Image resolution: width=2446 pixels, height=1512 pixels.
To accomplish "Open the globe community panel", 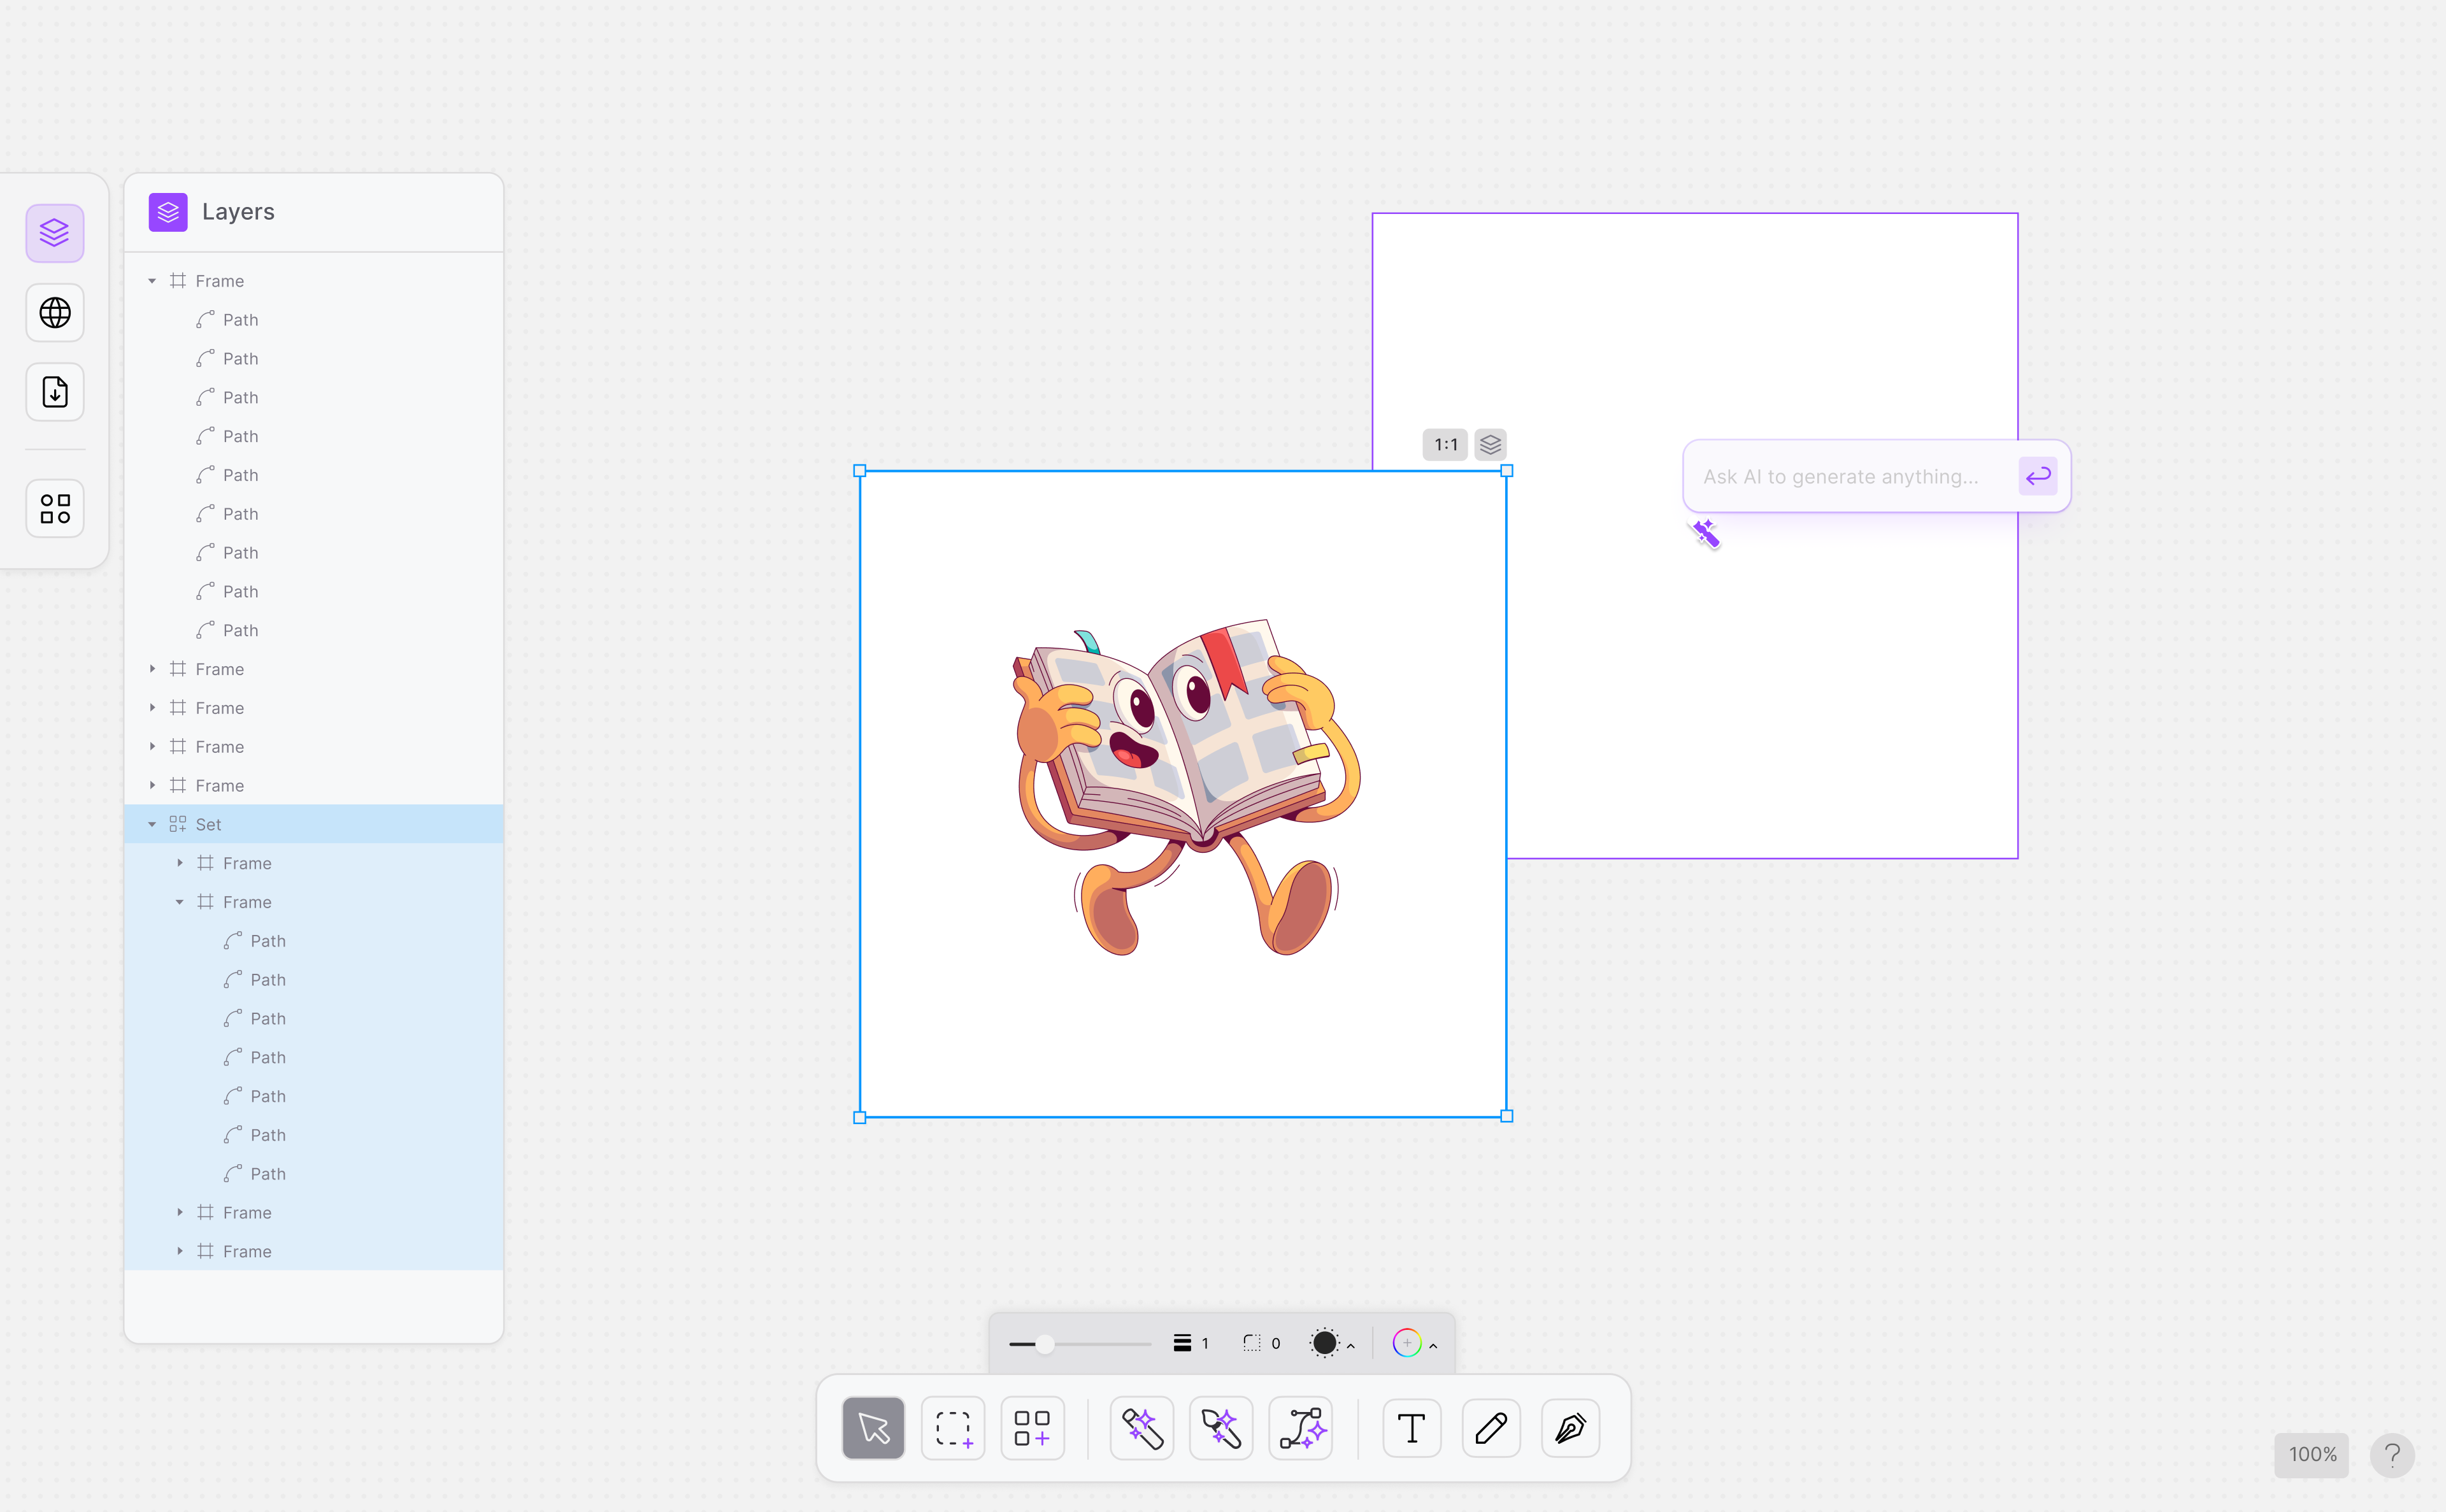I will (x=55, y=313).
